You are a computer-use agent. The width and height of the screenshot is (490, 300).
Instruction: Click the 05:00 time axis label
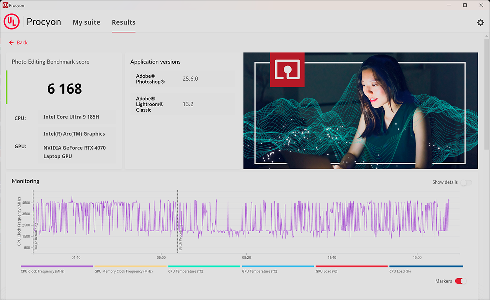point(161,258)
